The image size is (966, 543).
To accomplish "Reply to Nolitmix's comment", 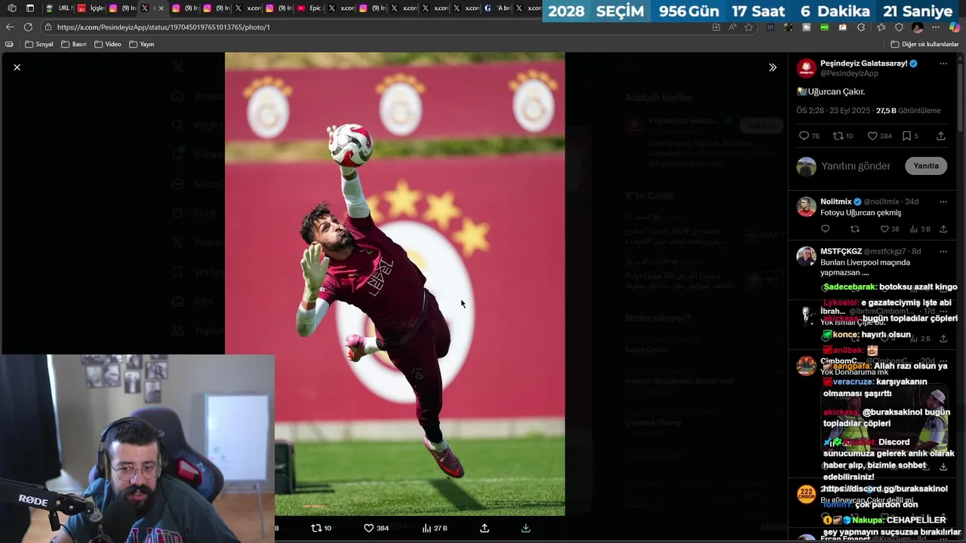I will click(x=825, y=229).
